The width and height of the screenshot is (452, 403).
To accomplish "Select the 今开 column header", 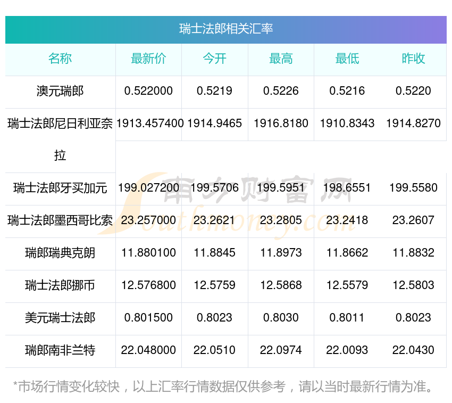I will pos(214,59).
